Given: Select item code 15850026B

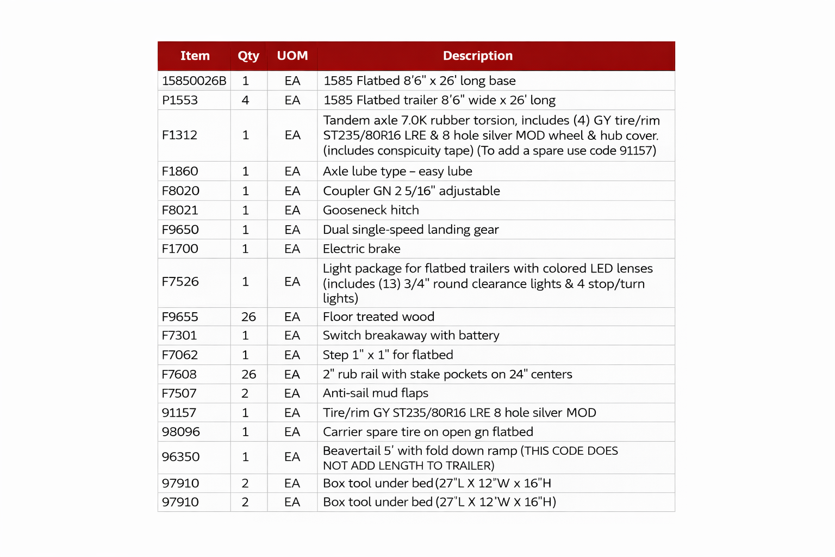Looking at the screenshot, I should point(194,81).
